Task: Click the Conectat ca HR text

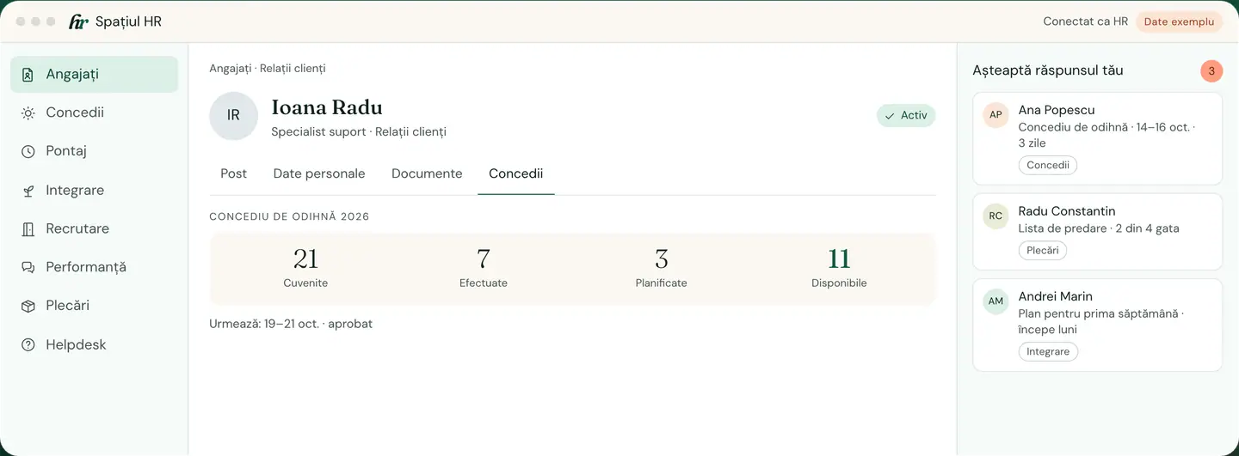Action: [1085, 21]
